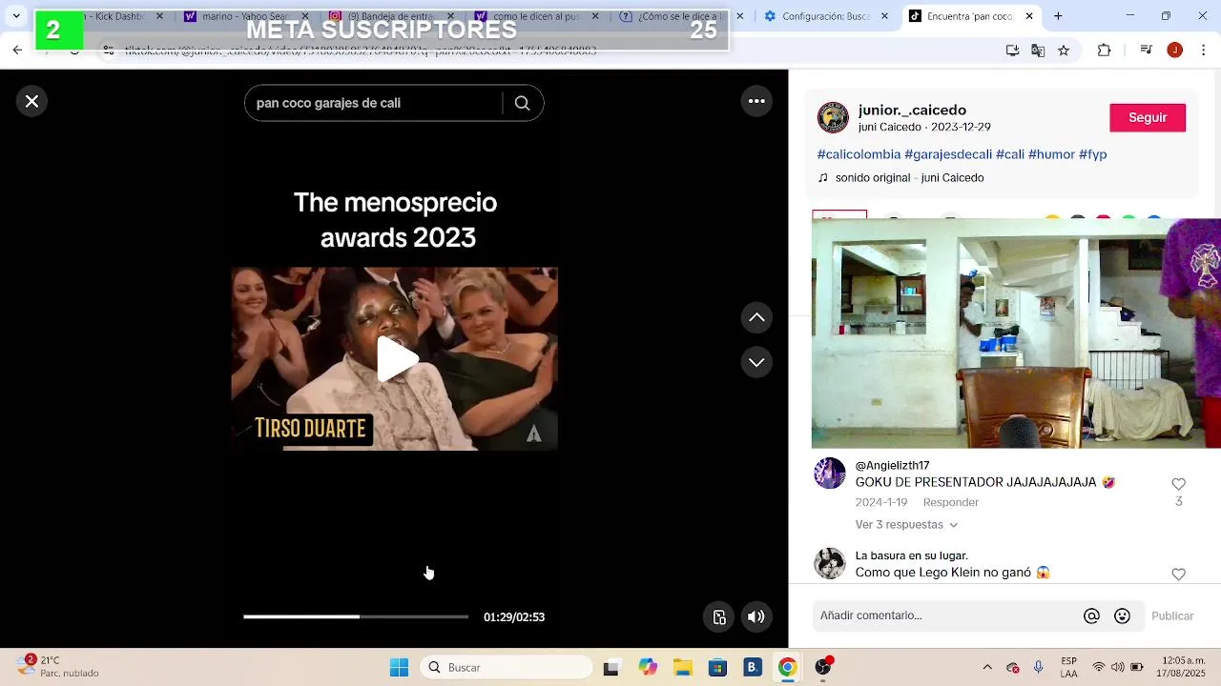1221x686 pixels.
Task: Open 'La basura en su lugar' commenter avatar
Action: tap(830, 563)
